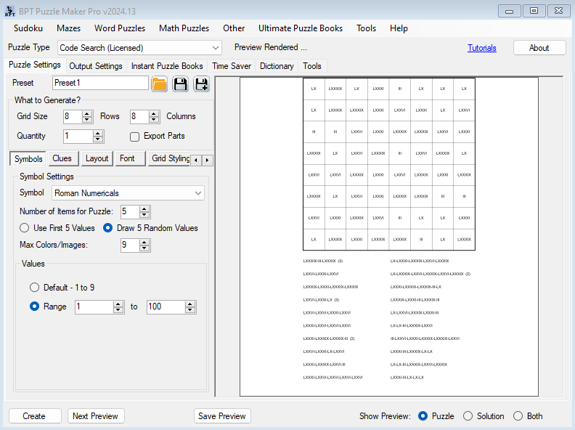Screen dimensions: 575x430
Task: Decrease the Quantity value
Action: coord(99,139)
